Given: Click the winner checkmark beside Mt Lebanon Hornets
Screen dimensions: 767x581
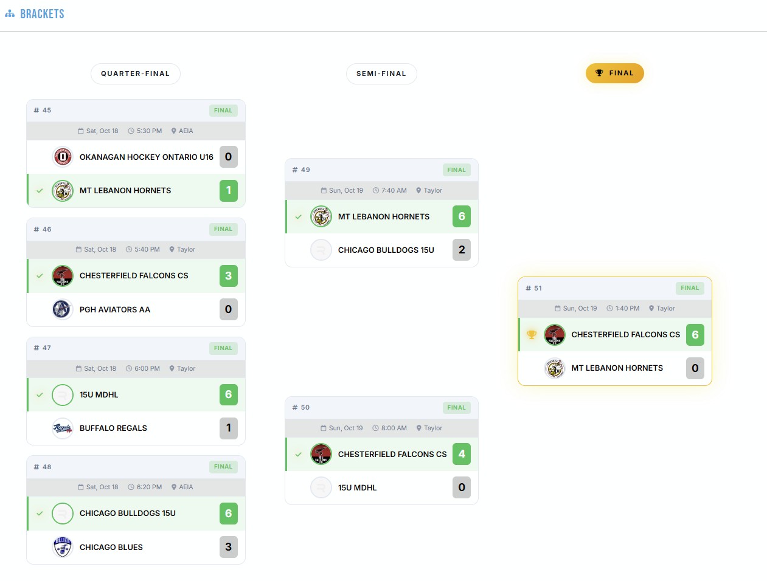Looking at the screenshot, I should click(x=40, y=190).
